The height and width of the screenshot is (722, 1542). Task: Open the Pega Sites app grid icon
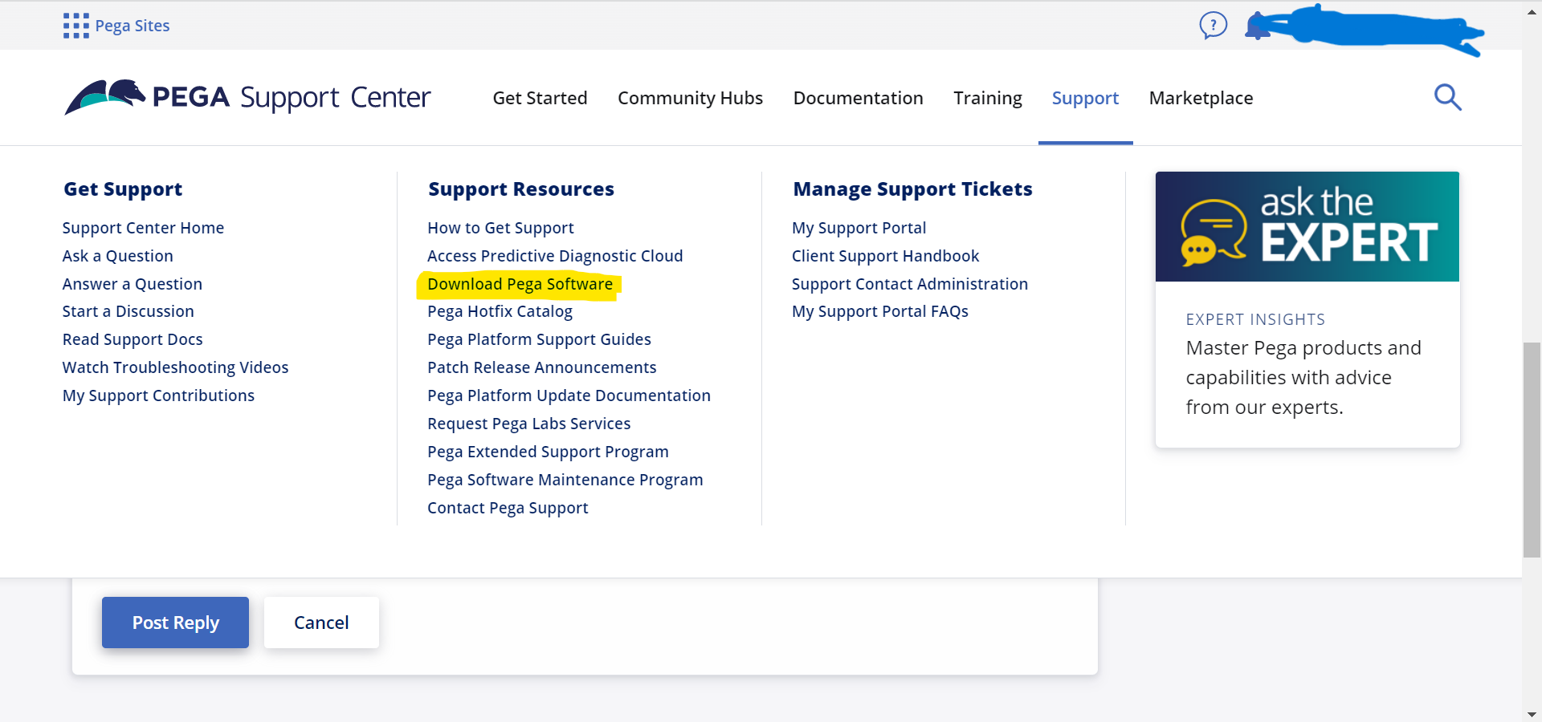(x=75, y=25)
